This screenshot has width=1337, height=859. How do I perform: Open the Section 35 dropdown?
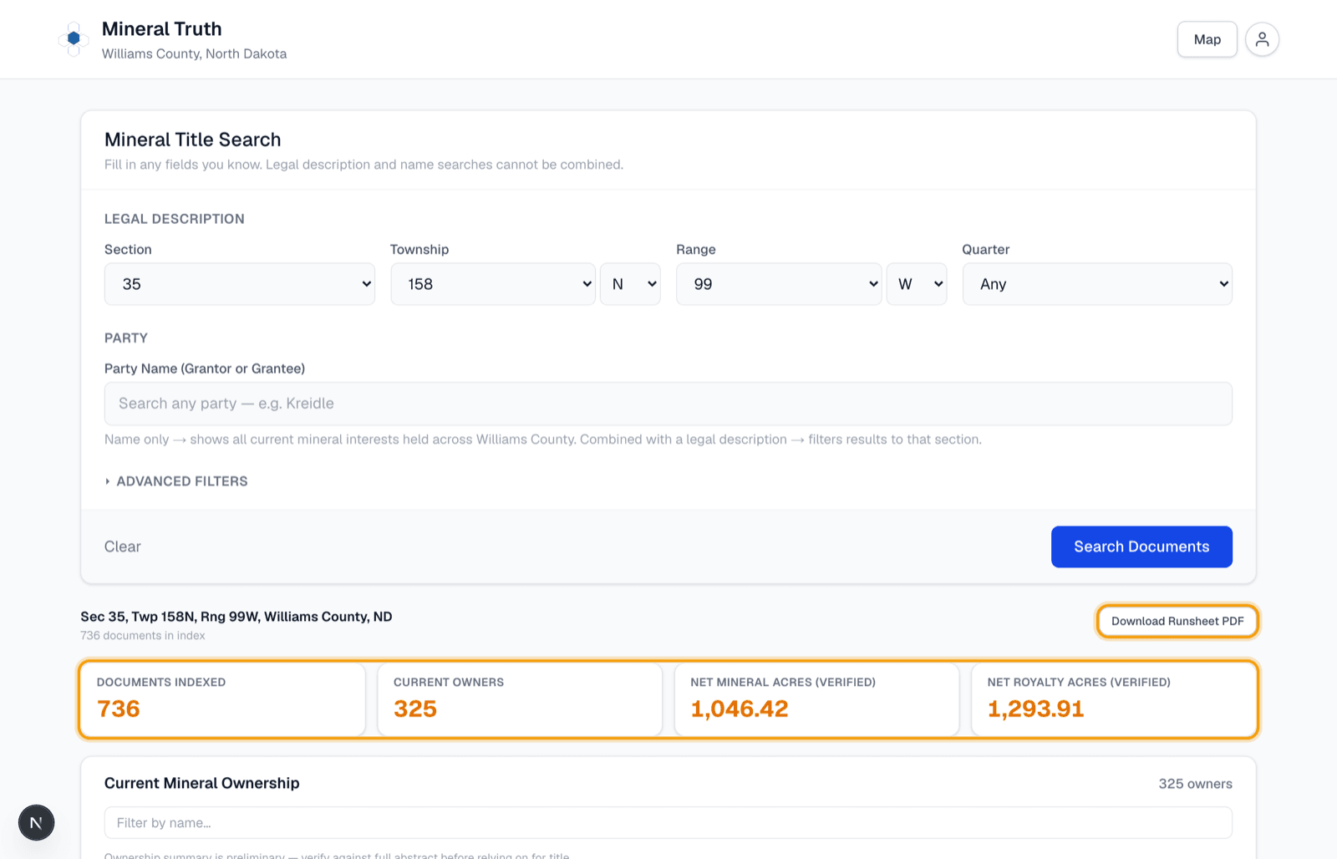[x=240, y=284]
